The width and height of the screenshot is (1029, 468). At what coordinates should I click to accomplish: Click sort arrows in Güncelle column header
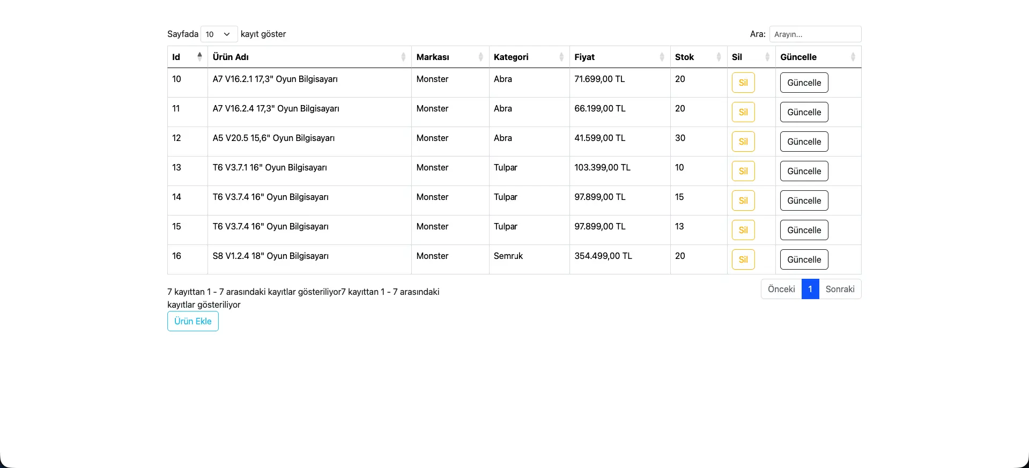pyautogui.click(x=853, y=57)
